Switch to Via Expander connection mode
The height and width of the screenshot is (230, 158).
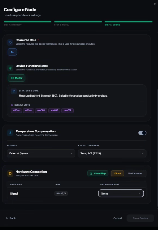(135, 173)
